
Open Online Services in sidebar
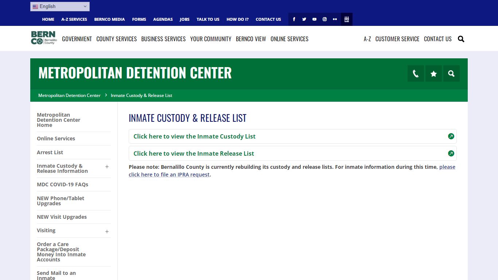[x=56, y=139]
